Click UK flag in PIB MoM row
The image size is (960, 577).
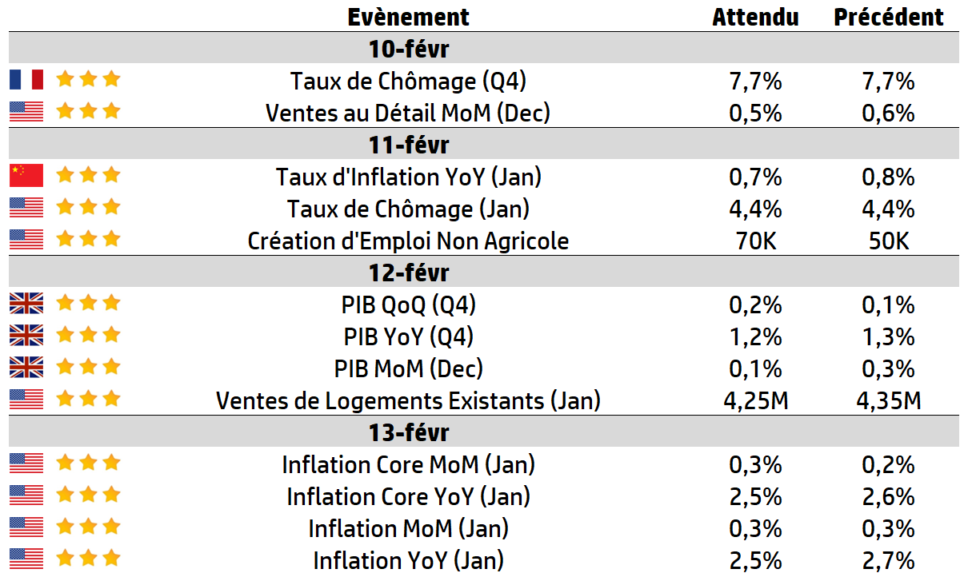click(26, 368)
